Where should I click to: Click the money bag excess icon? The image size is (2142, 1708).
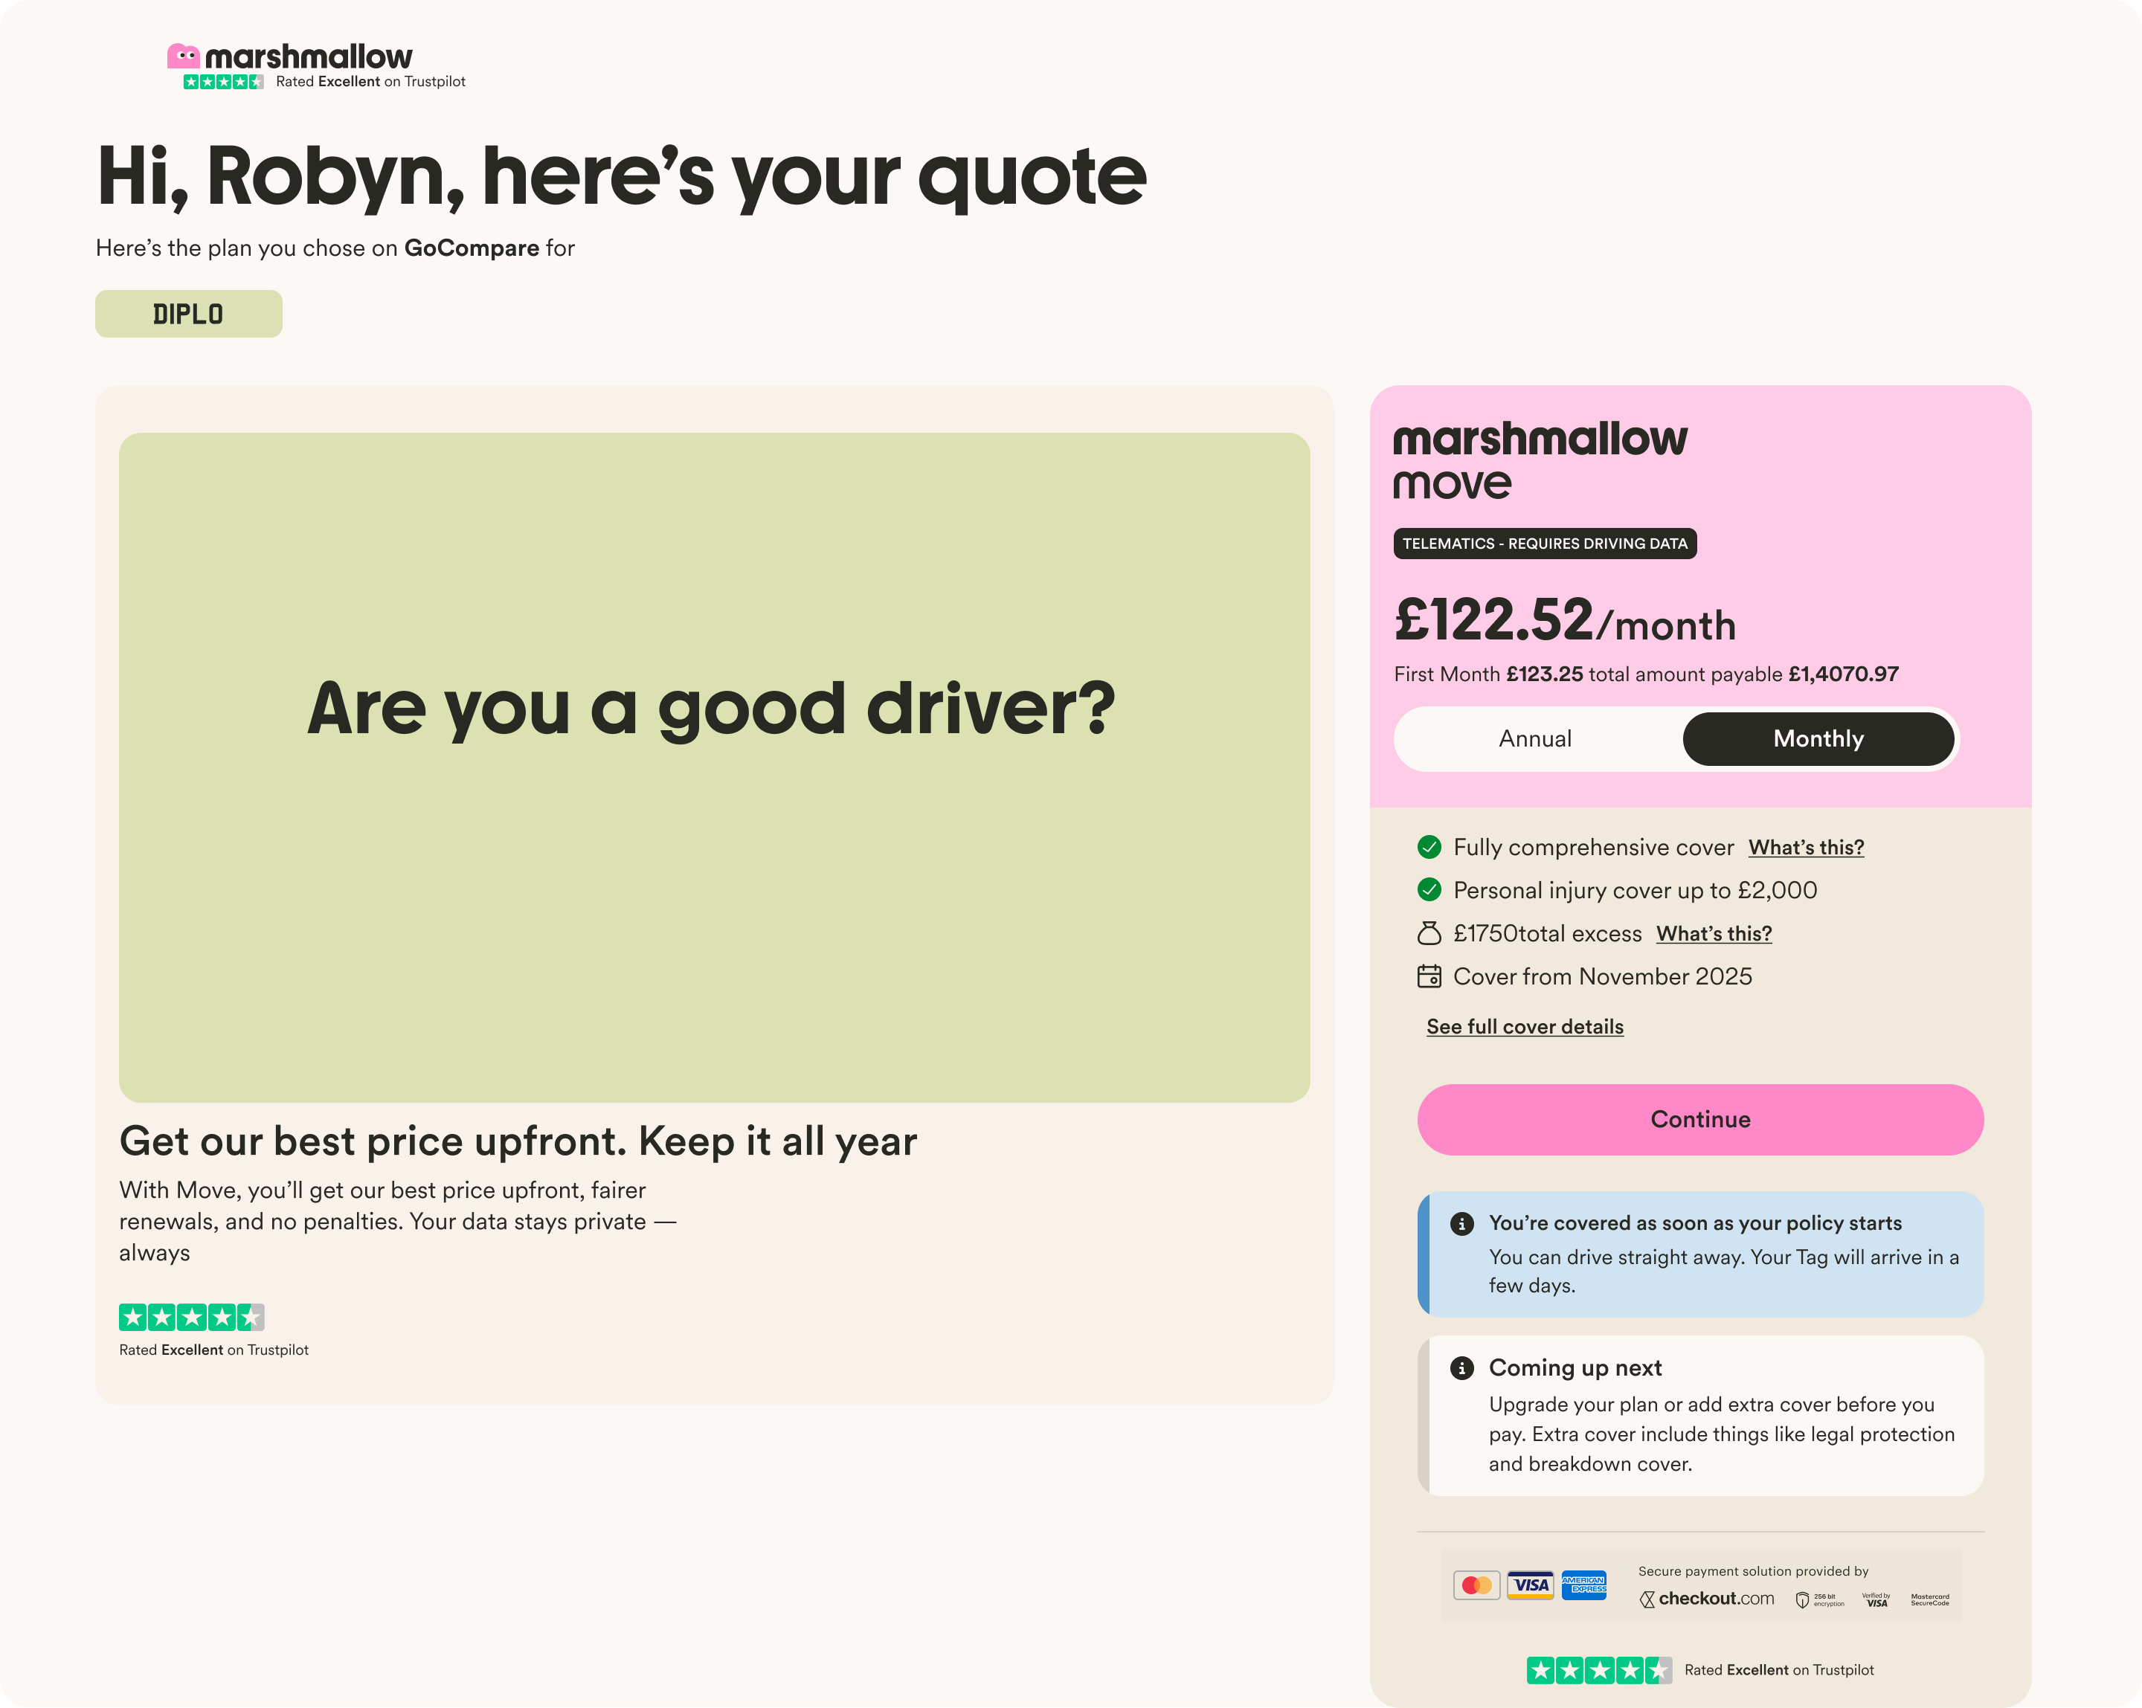click(x=1429, y=933)
